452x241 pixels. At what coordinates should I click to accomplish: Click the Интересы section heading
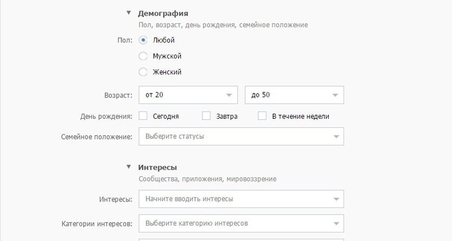[x=158, y=167]
